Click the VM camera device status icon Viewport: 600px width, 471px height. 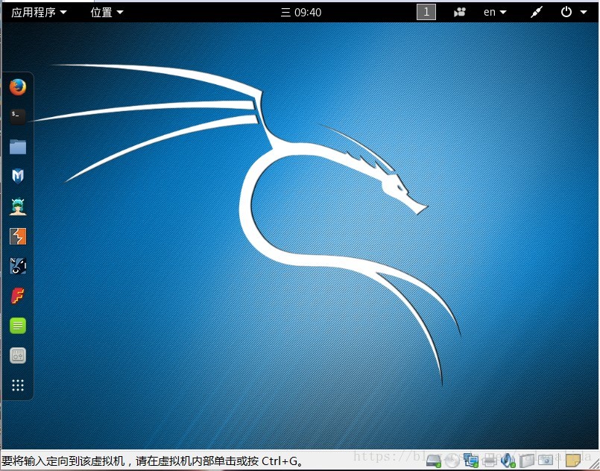pyautogui.click(x=546, y=461)
